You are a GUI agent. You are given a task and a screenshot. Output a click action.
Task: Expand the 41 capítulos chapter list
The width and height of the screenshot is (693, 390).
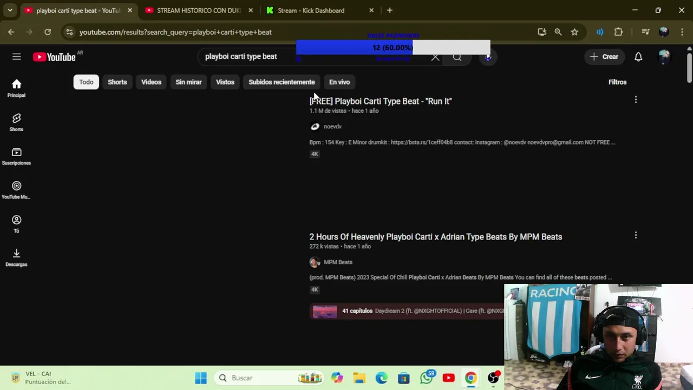[407, 311]
